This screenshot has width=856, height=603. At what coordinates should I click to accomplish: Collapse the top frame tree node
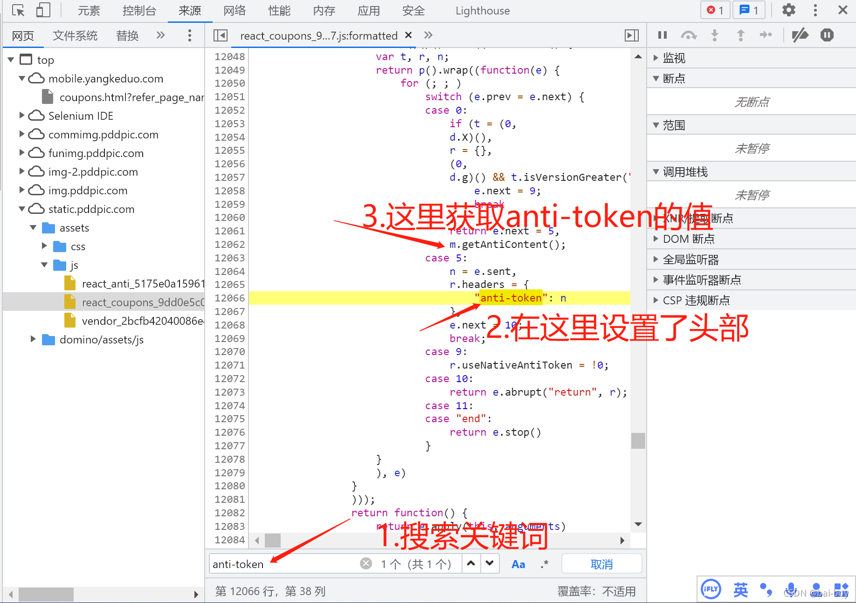coord(11,60)
